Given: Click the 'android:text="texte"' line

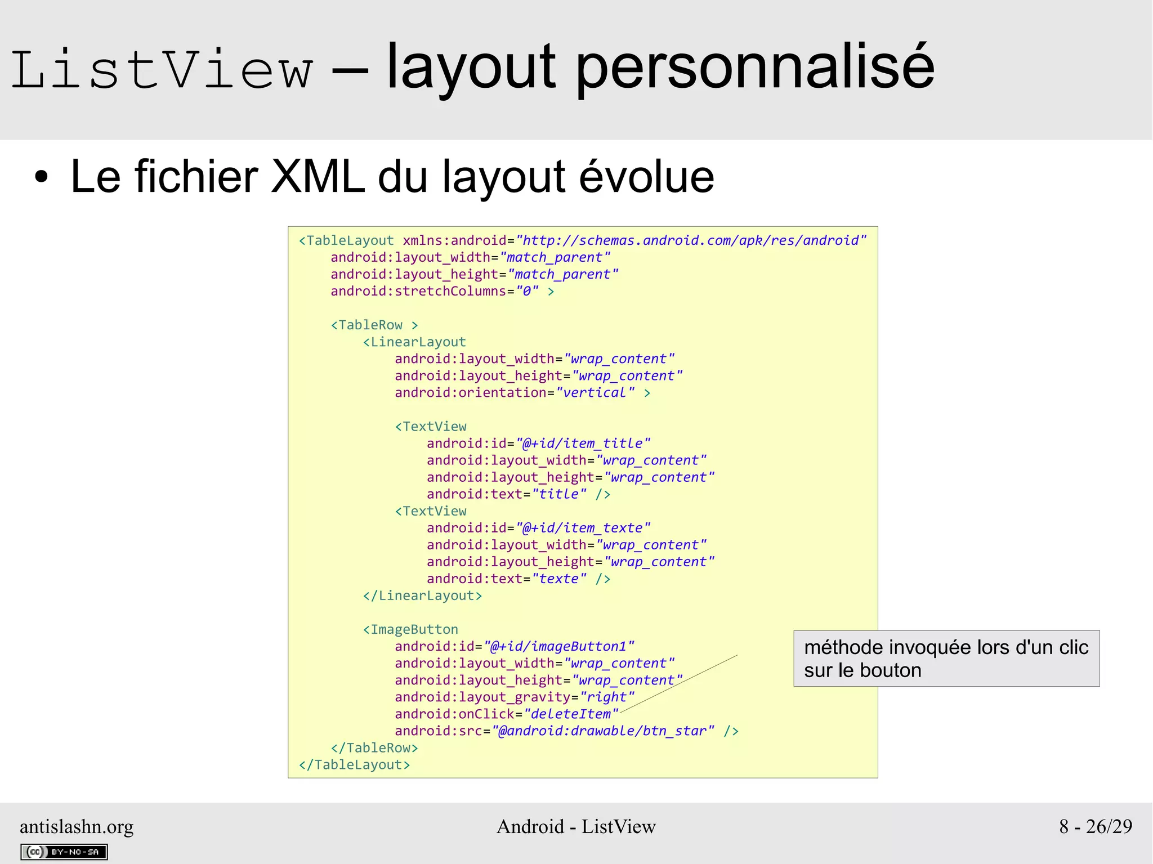Looking at the screenshot, I should (x=519, y=579).
